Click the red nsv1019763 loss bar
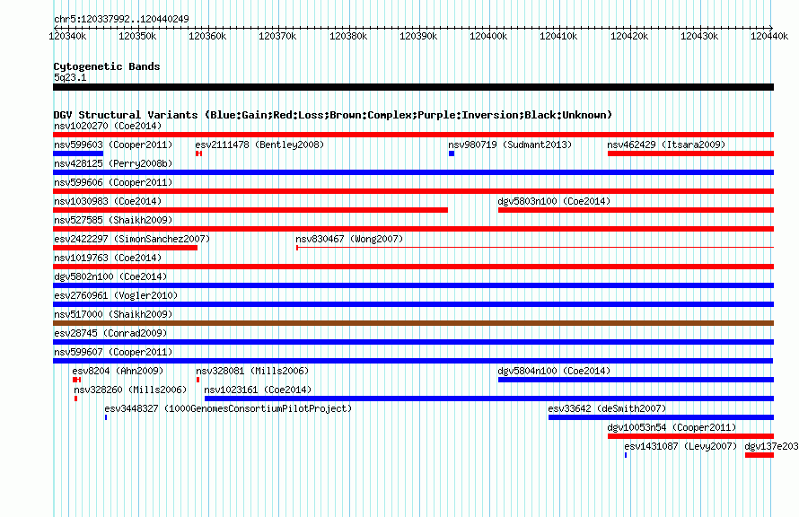Viewport: 799px width, 517px height. coord(413,267)
